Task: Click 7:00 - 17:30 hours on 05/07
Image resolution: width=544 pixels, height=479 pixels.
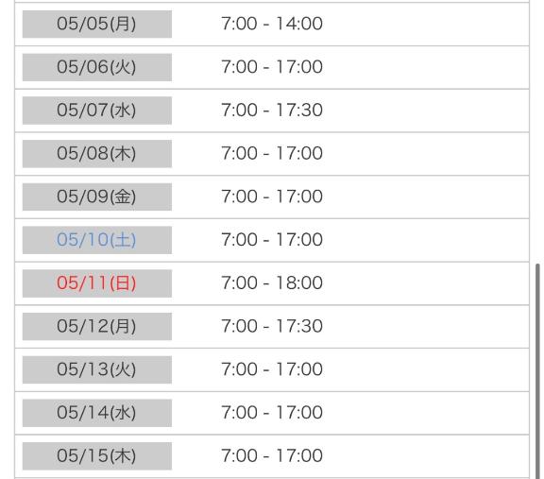Action: (x=272, y=111)
